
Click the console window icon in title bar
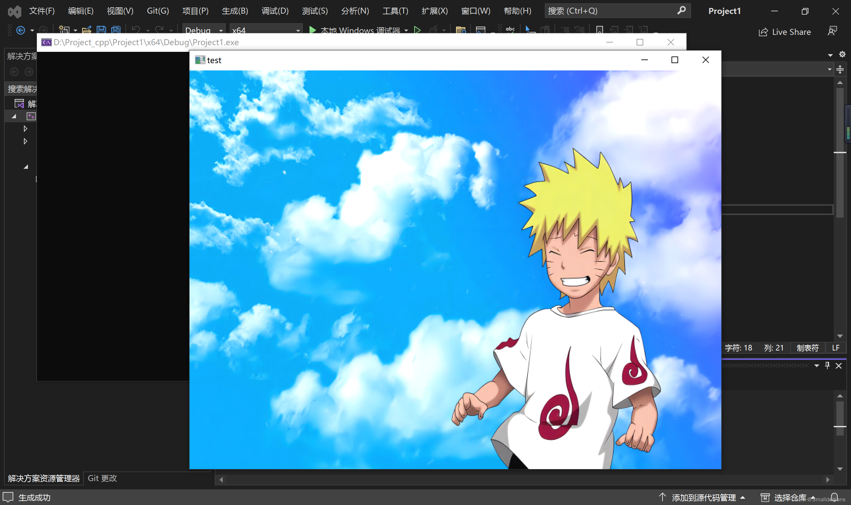(x=46, y=42)
